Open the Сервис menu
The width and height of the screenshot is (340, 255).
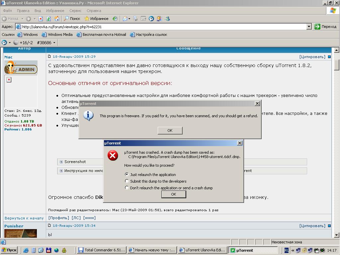[x=75, y=11]
